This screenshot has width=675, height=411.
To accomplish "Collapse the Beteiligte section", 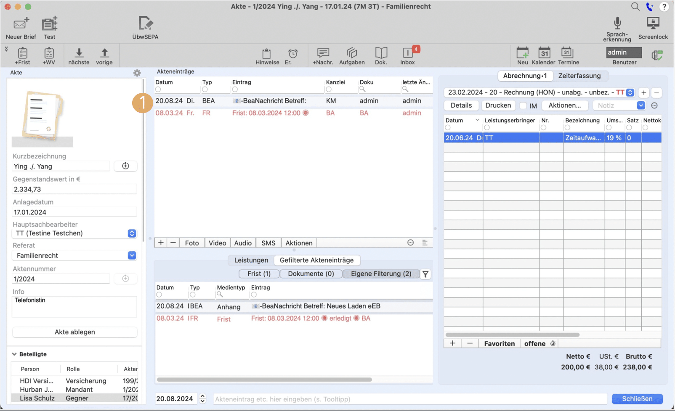I will [14, 354].
